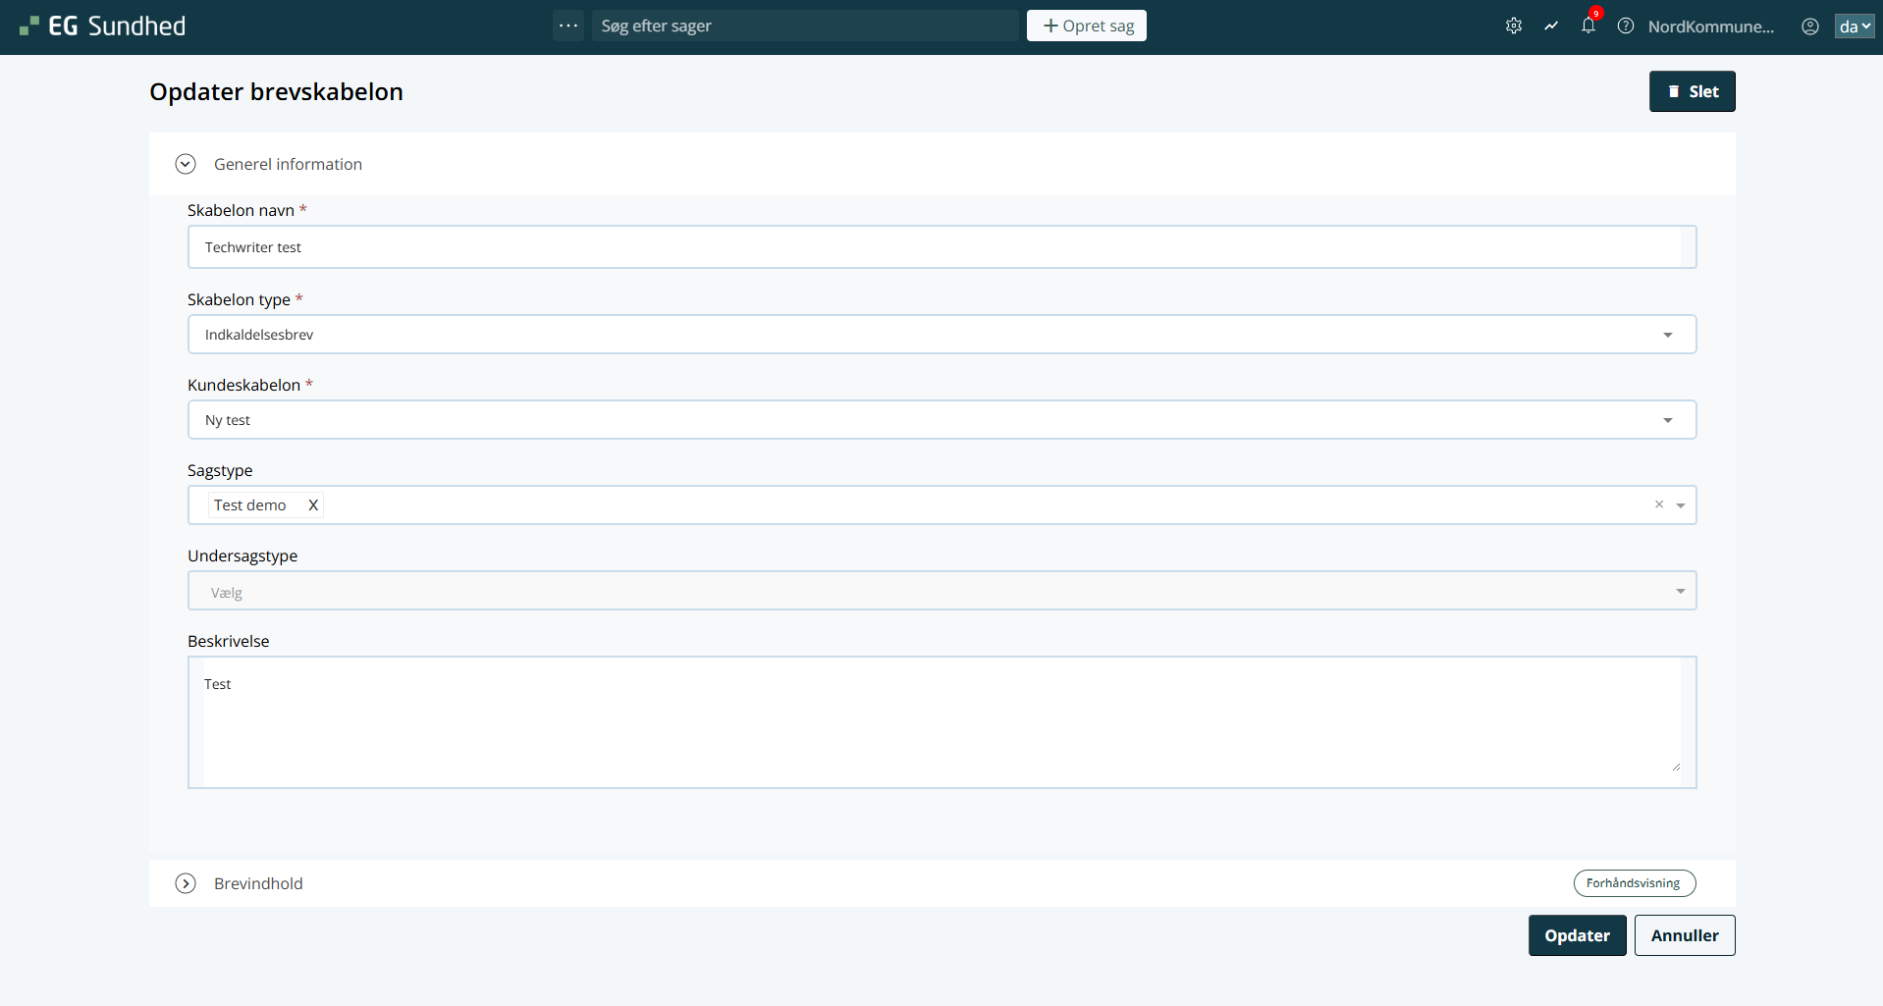1883x1006 pixels.
Task: Open the Kundeskabelon dropdown
Action: click(x=941, y=420)
